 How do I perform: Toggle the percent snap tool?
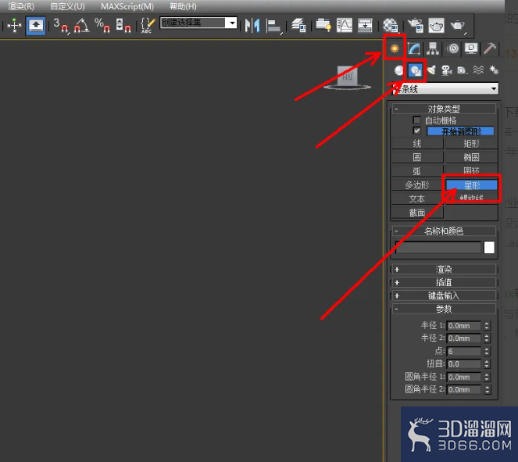point(102,25)
